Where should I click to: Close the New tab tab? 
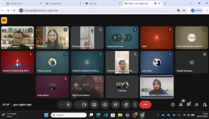click(120, 4)
